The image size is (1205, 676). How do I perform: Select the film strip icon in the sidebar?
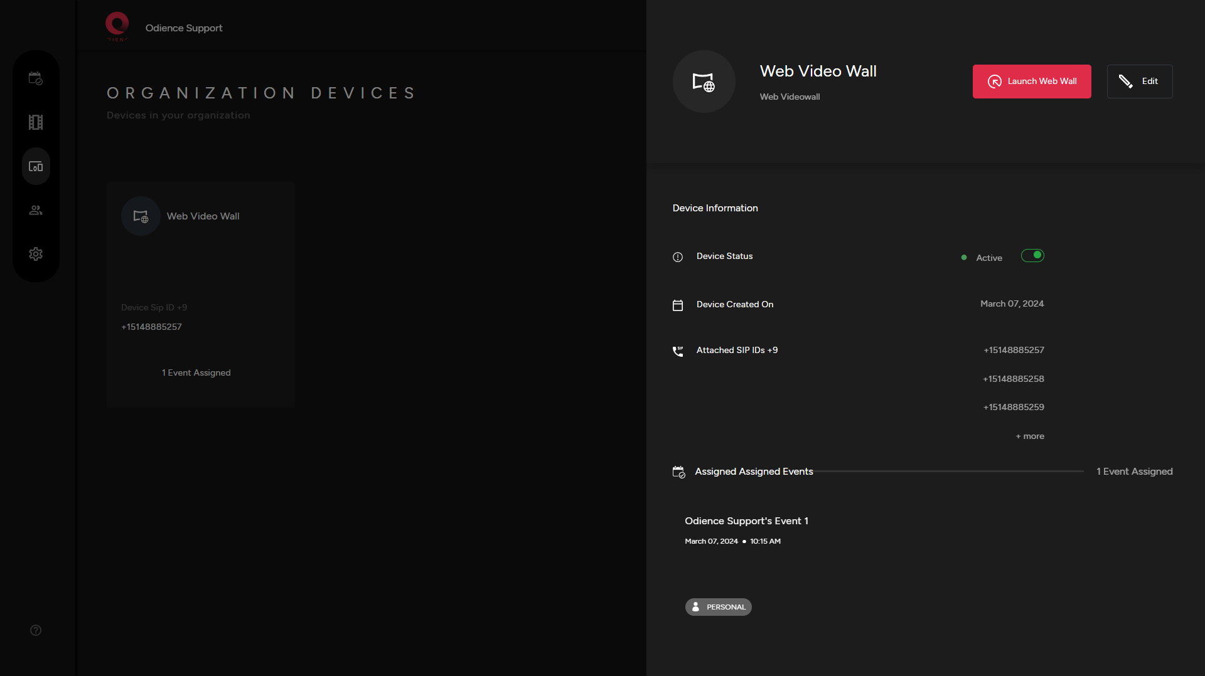[x=36, y=122]
